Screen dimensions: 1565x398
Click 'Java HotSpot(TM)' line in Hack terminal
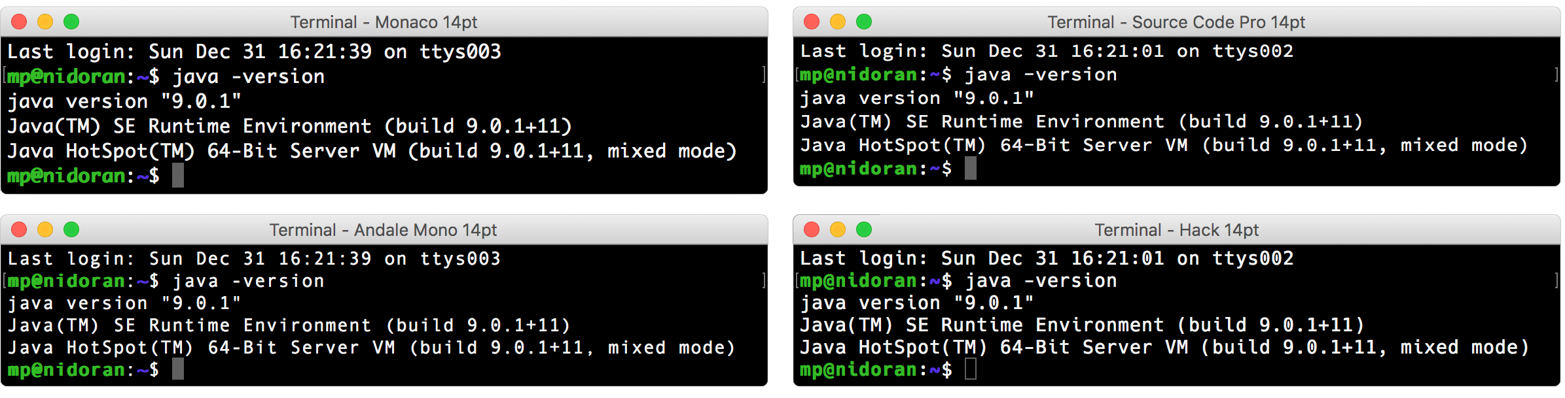1164,348
